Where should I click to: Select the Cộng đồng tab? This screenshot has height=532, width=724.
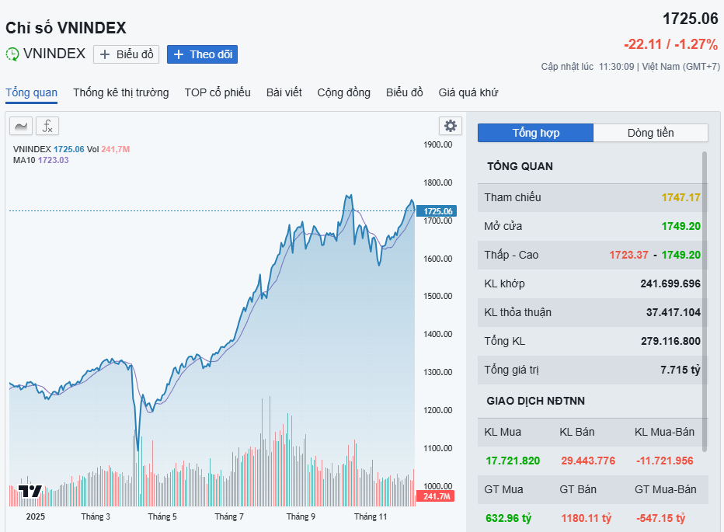tap(343, 93)
